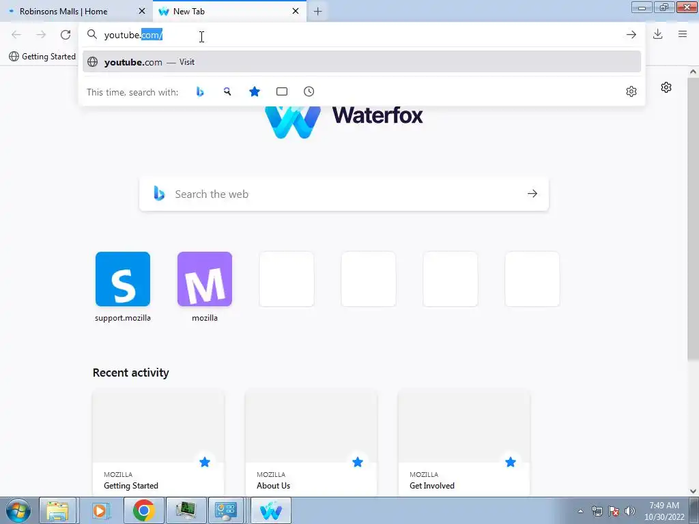Close the Robinsons Malls tab
Image resolution: width=699 pixels, height=524 pixels.
point(142,11)
